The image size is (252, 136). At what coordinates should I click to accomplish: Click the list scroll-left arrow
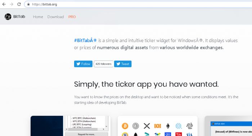coord(67,129)
